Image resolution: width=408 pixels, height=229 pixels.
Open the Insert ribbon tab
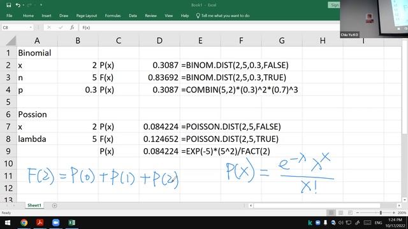pyautogui.click(x=47, y=16)
